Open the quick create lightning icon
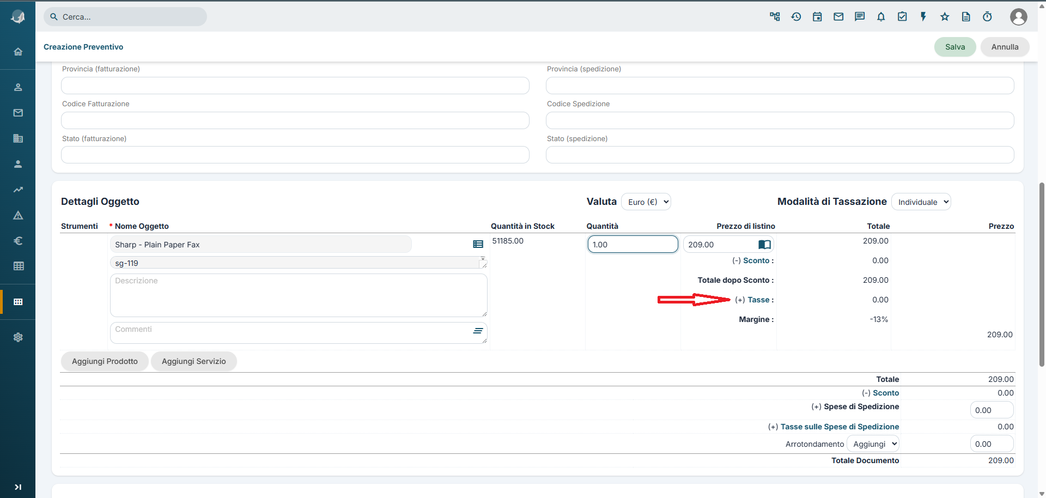This screenshot has height=498, width=1046. click(923, 17)
